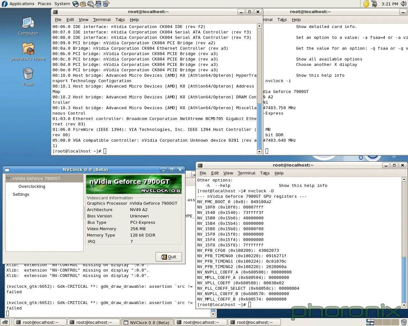Click the 'NV_VPLL_COEFF (0x680508): 00030e02' line

click(241, 283)
